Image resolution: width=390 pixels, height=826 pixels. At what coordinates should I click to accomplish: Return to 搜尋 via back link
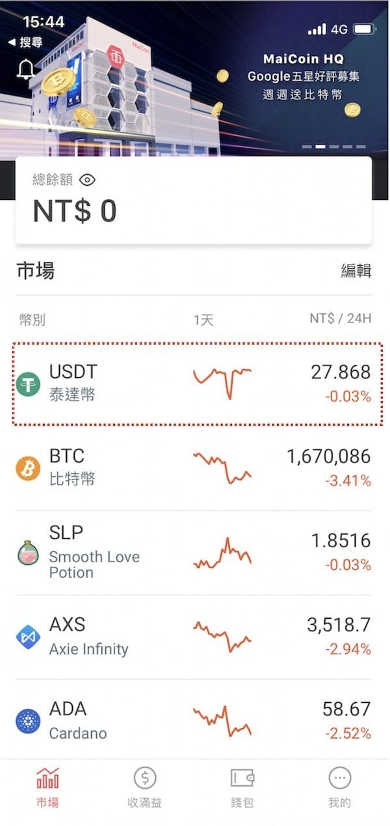[26, 42]
